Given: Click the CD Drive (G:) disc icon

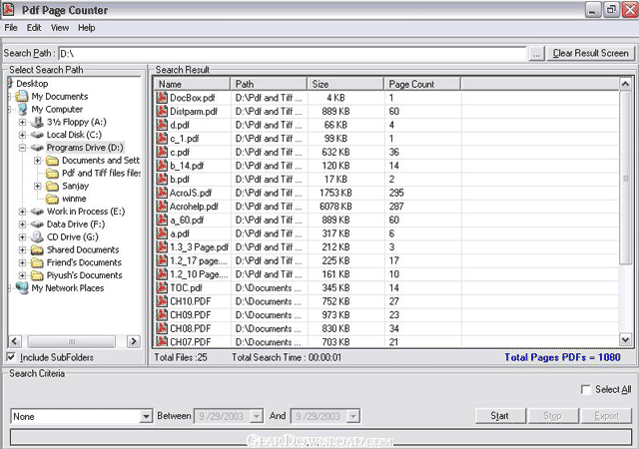Looking at the screenshot, I should pyautogui.click(x=37, y=236).
